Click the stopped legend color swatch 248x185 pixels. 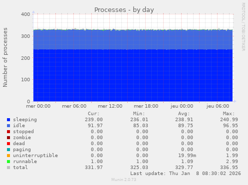click(x=8, y=132)
